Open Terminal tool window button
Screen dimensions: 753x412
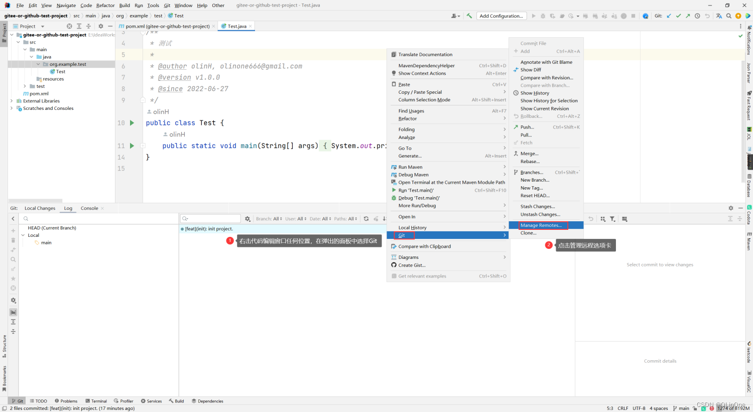coord(96,401)
